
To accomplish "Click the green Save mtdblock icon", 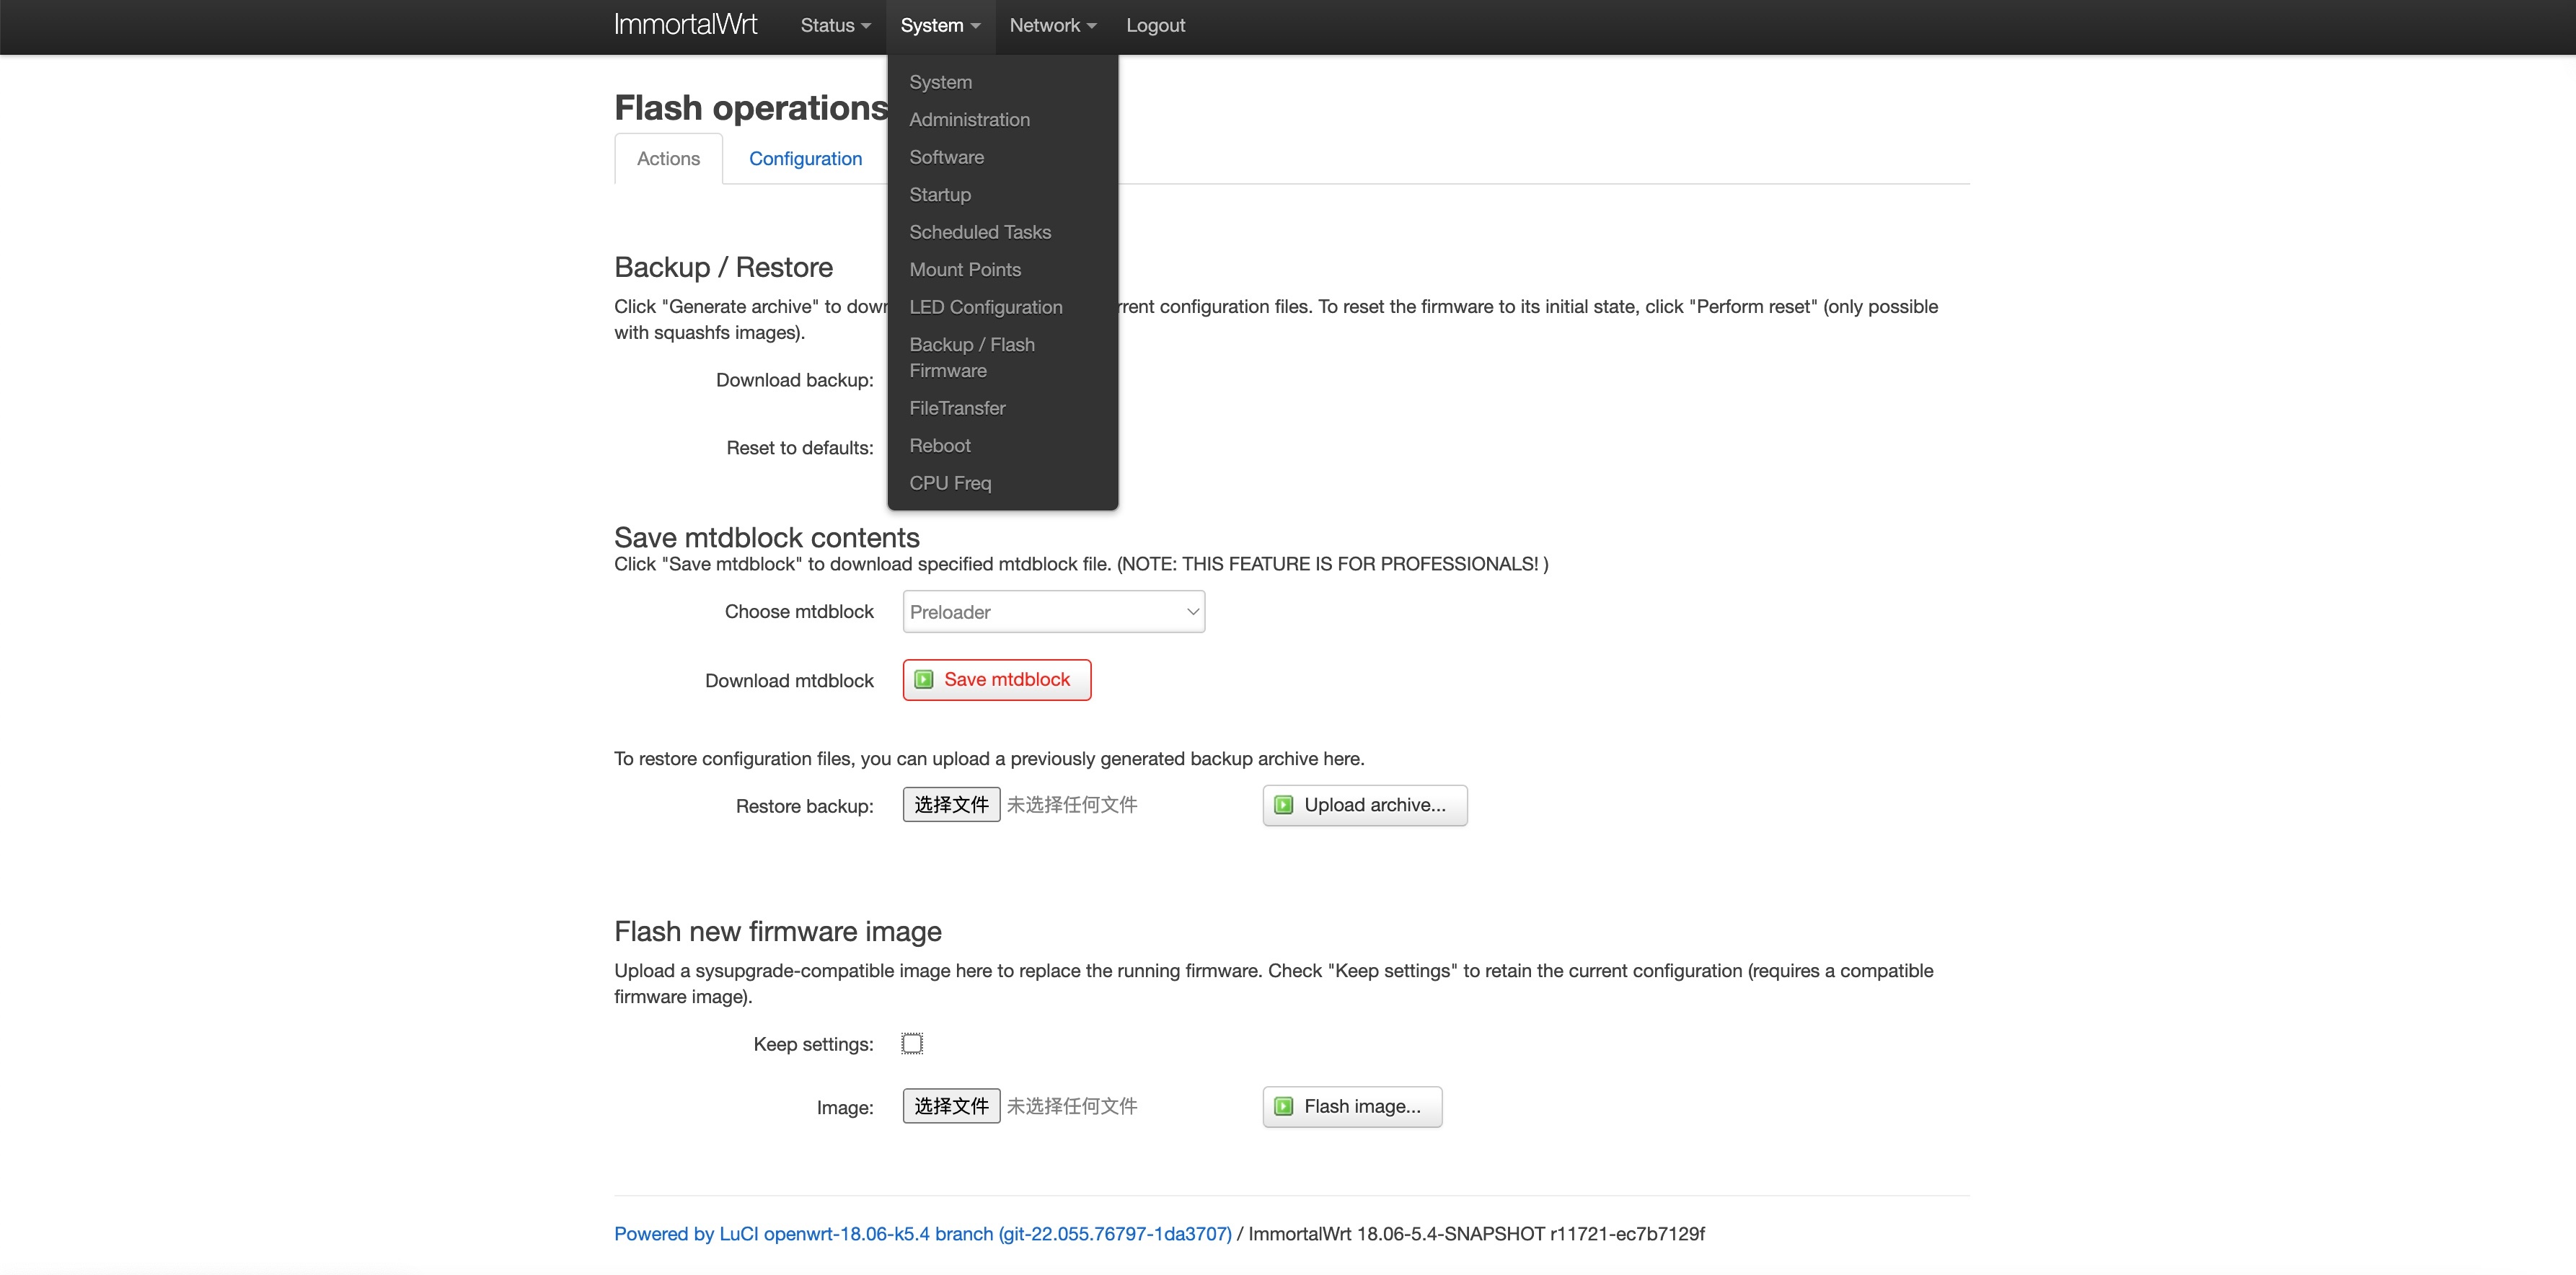I will pos(924,680).
